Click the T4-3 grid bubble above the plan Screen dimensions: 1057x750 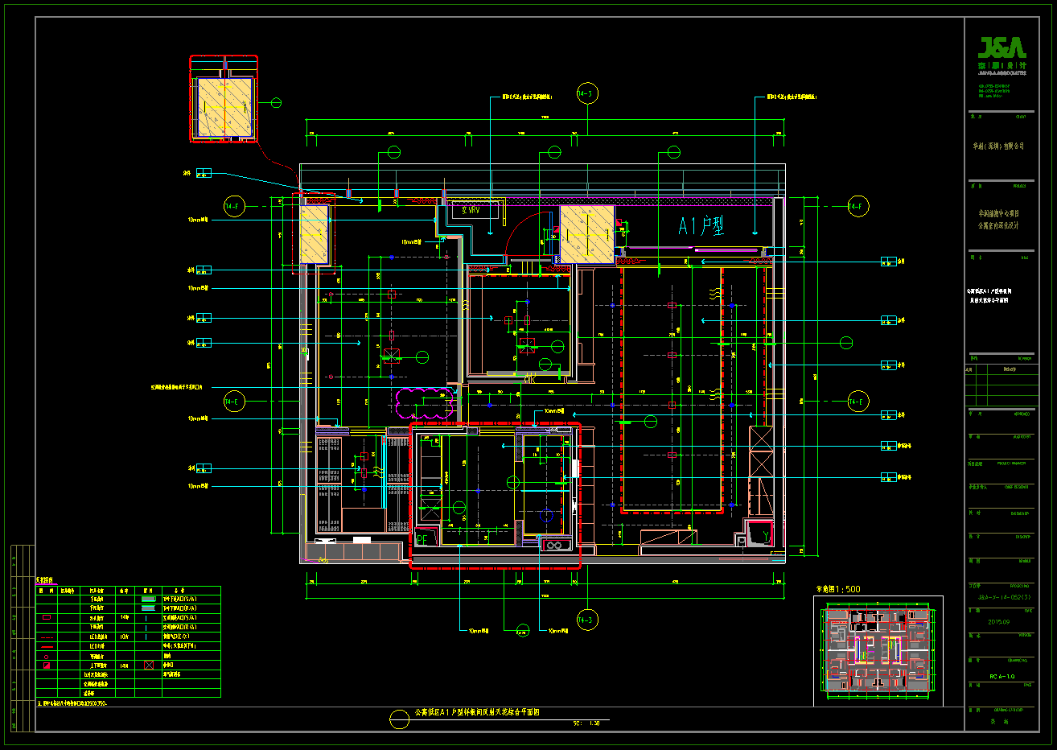[587, 94]
